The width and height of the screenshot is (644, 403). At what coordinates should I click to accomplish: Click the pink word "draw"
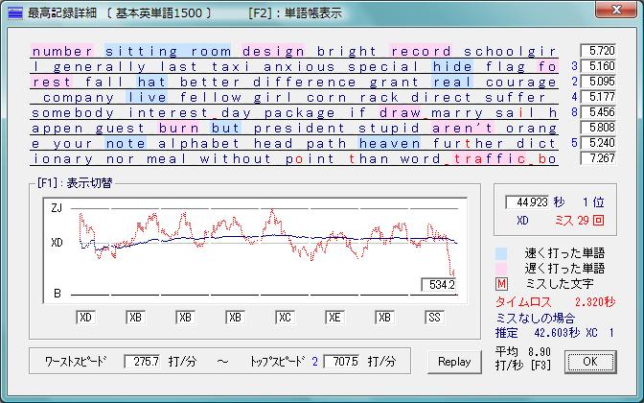pos(400,112)
